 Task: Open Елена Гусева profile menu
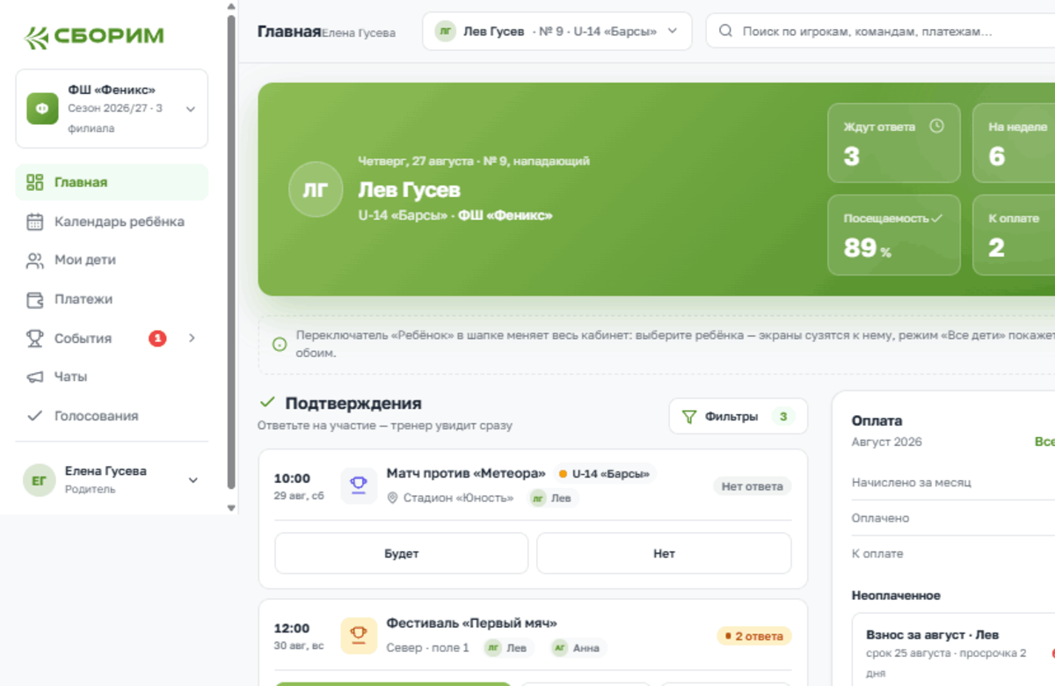pos(112,479)
